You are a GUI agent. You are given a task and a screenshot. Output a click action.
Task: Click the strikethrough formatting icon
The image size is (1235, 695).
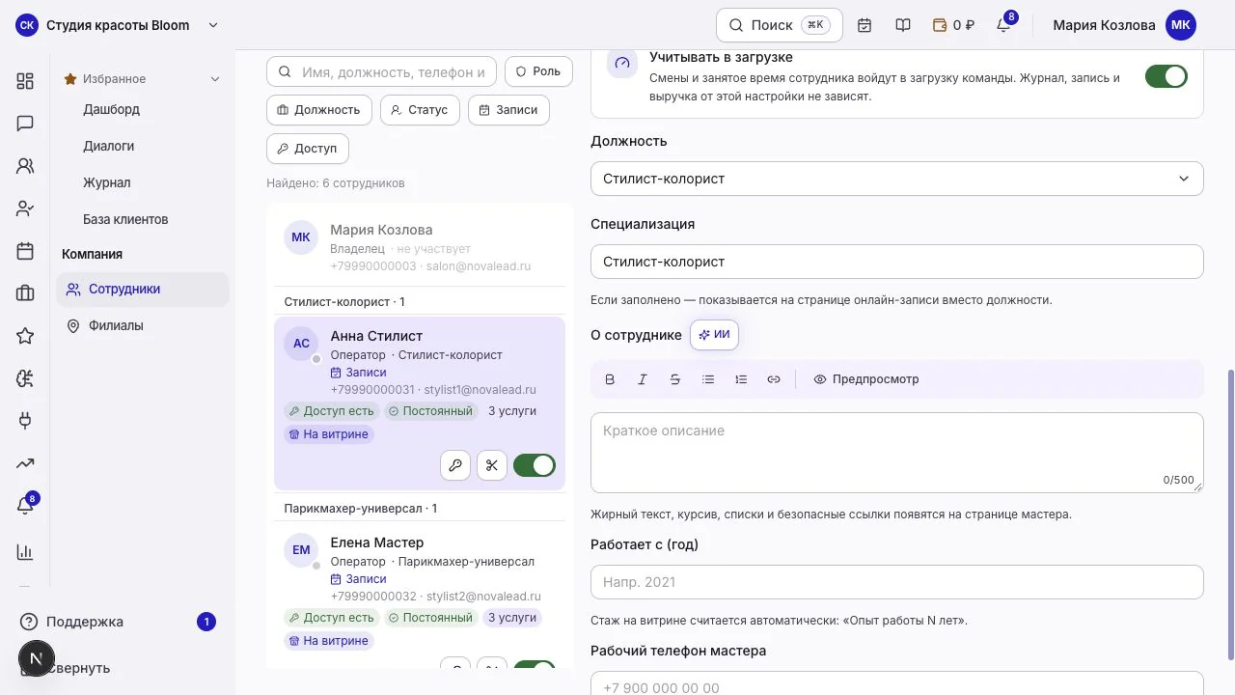(x=675, y=379)
